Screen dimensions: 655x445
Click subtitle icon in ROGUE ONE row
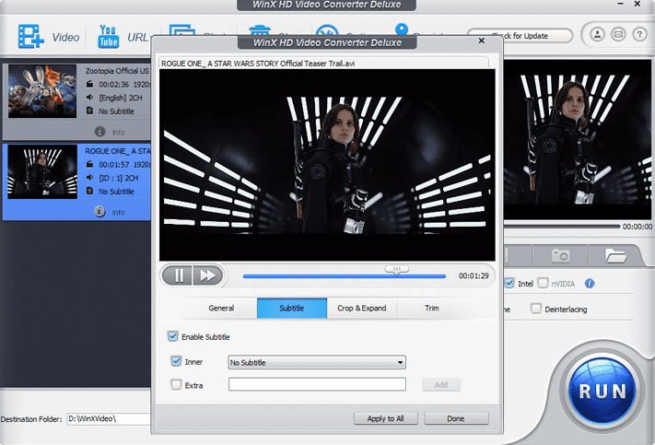pos(89,191)
